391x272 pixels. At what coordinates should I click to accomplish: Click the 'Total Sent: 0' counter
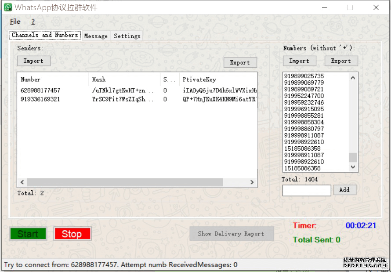(x=316, y=240)
